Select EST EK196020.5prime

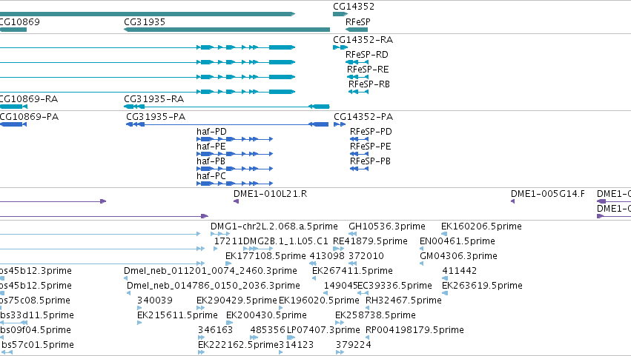pyautogui.click(x=319, y=300)
